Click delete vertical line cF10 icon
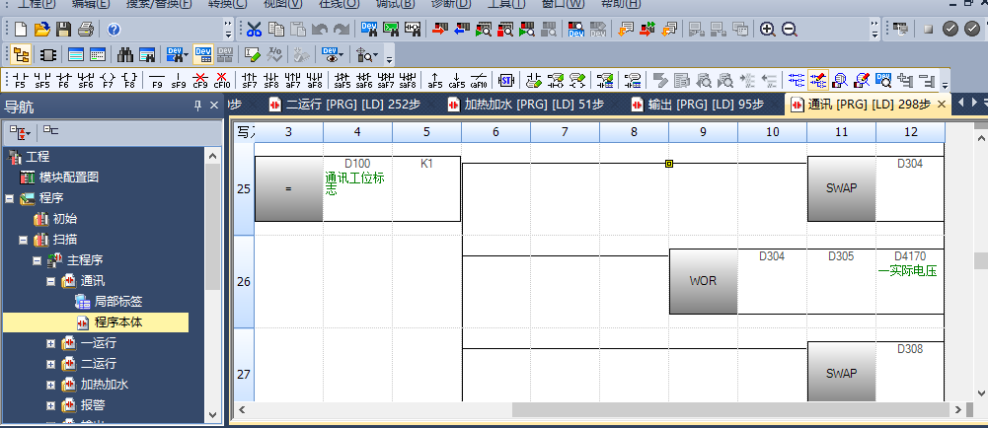Viewport: 988px width, 428px height. coord(223,80)
